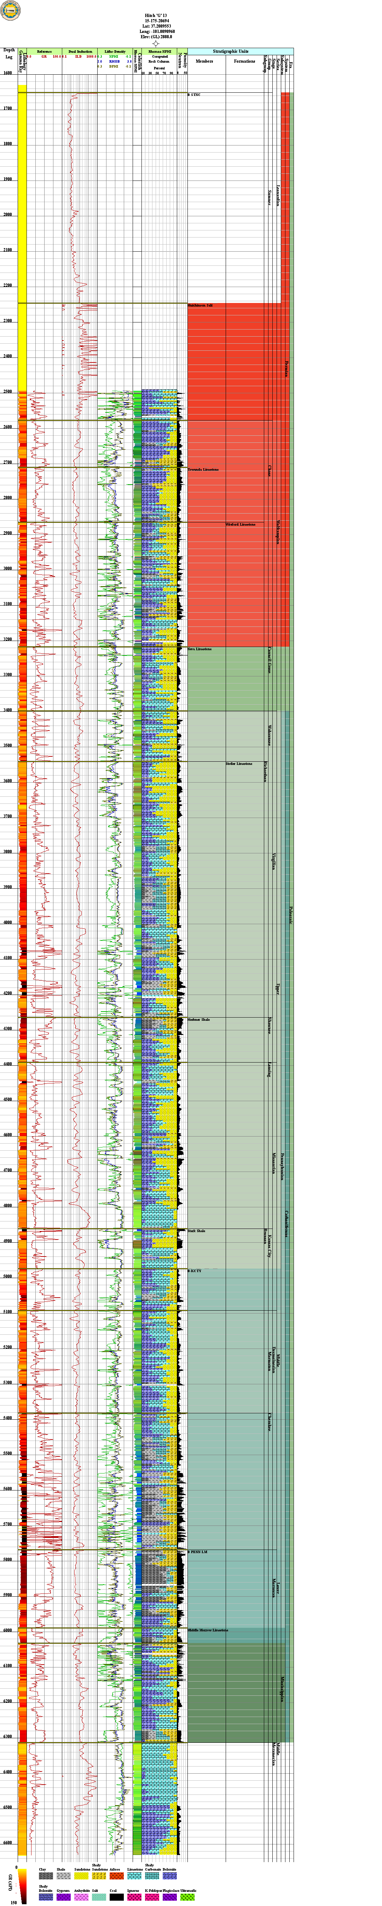Click the Dual Induction track header
The height and width of the screenshot is (1906, 382).
(x=80, y=51)
